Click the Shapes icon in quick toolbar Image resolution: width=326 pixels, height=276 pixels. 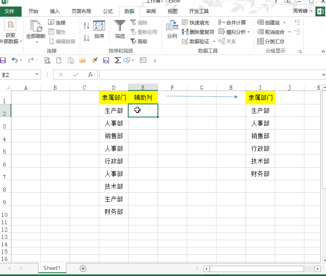coord(127,60)
